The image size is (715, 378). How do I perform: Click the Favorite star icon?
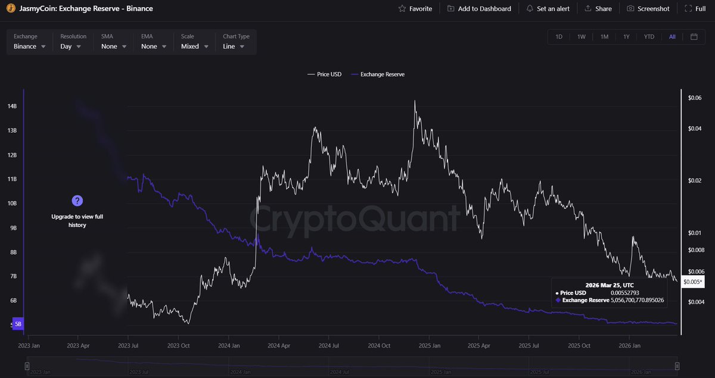pyautogui.click(x=402, y=9)
